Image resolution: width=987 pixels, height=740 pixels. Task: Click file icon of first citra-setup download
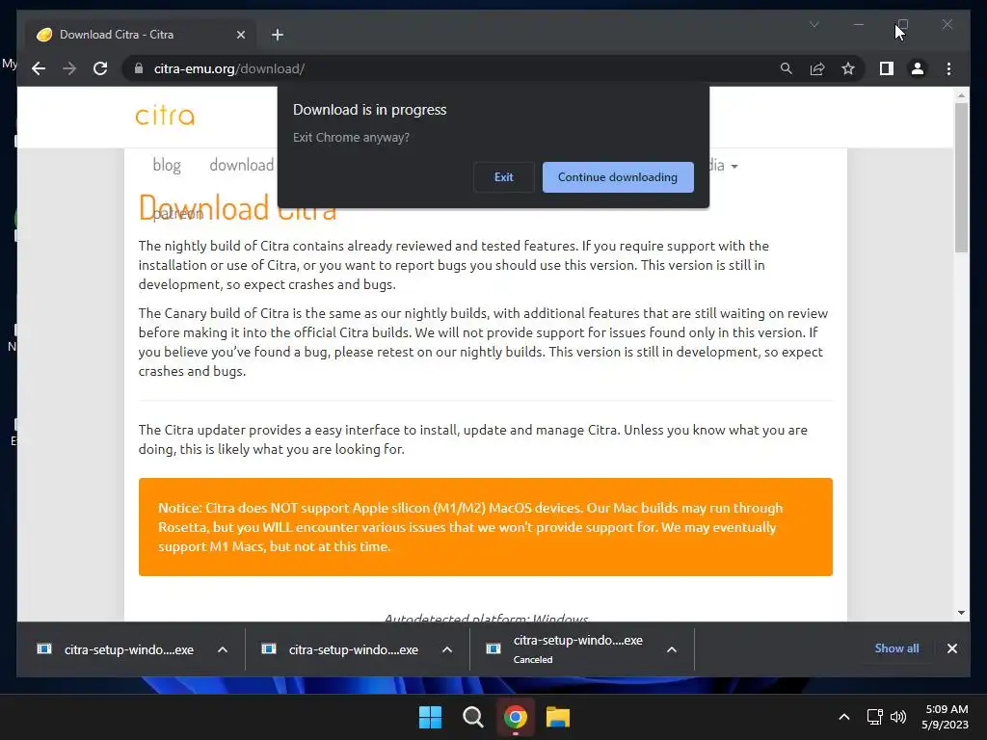(x=44, y=648)
